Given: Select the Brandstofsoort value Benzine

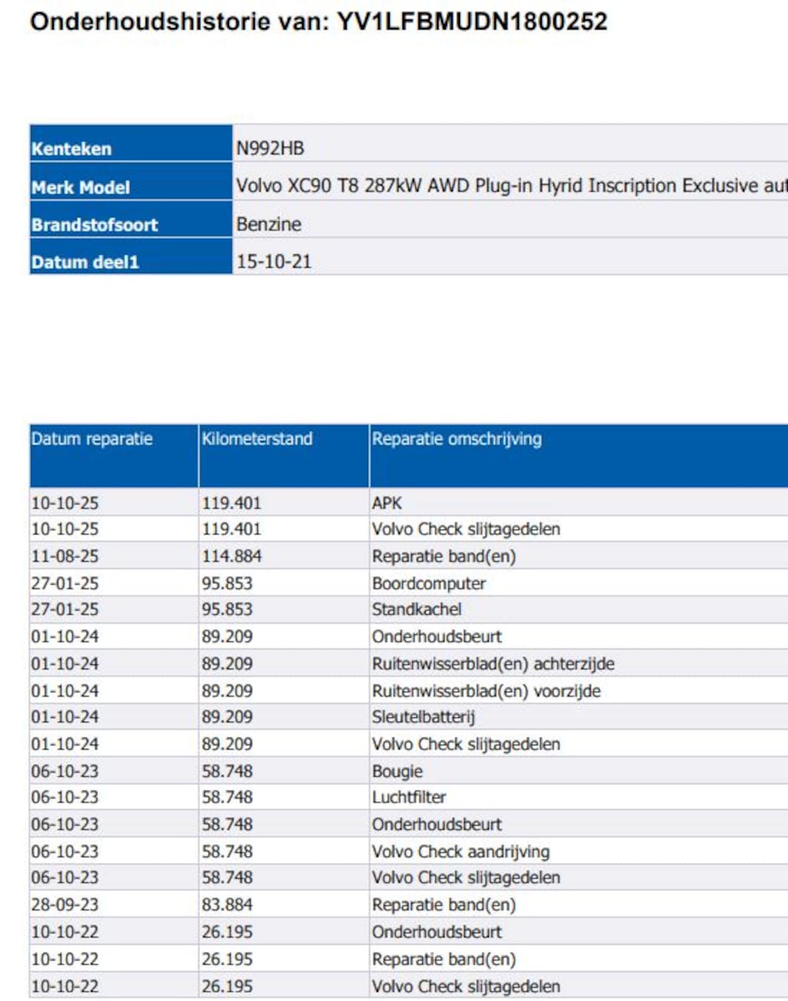Looking at the screenshot, I should click(x=269, y=224).
